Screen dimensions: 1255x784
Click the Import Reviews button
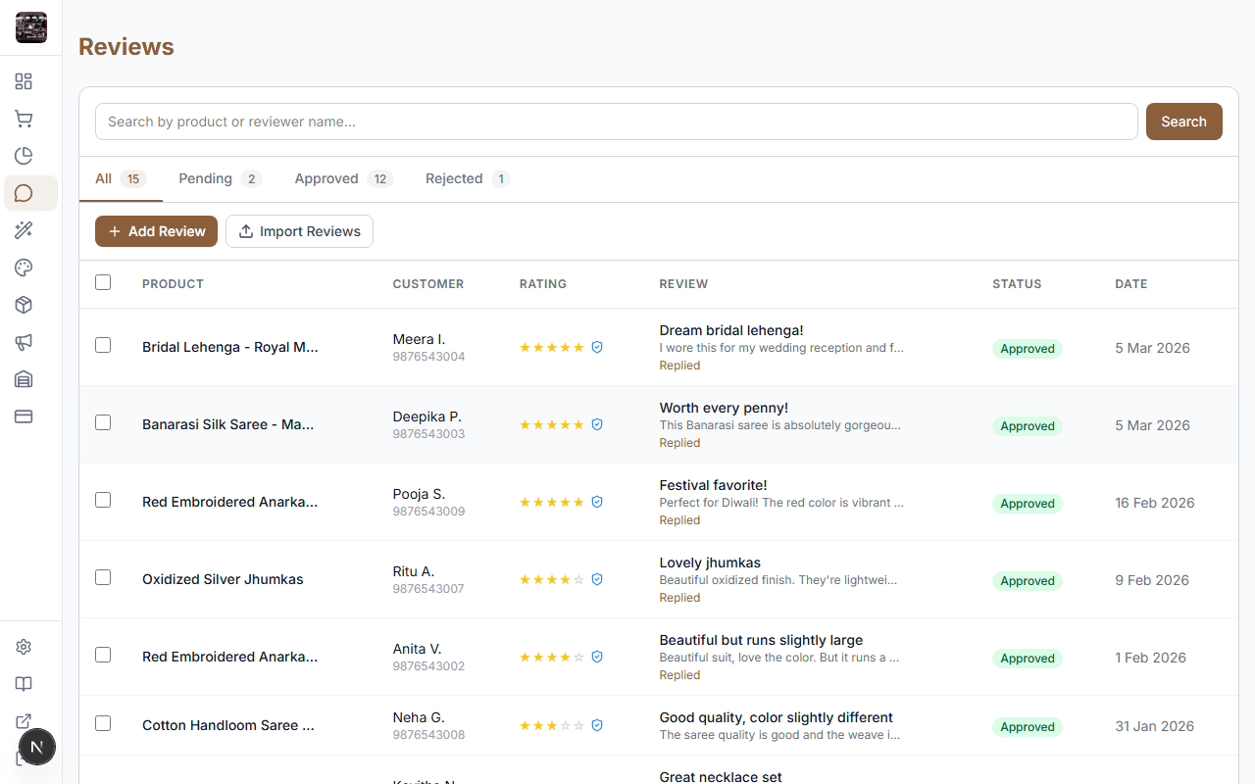tap(299, 231)
